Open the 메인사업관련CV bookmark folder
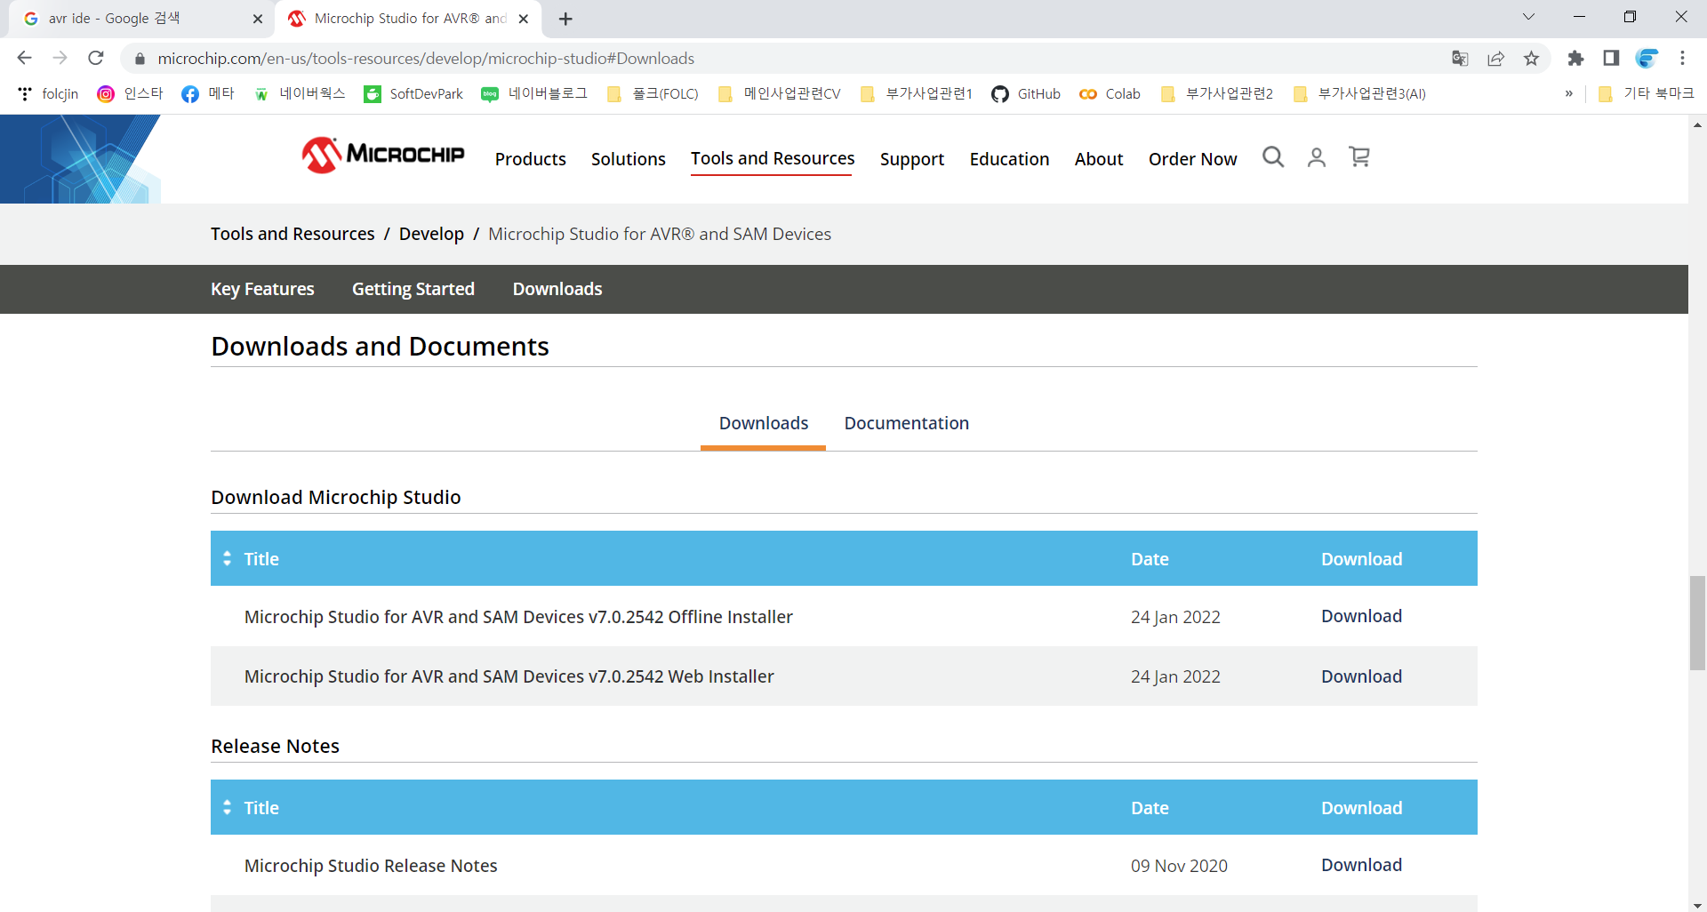The width and height of the screenshot is (1707, 912). [x=779, y=93]
